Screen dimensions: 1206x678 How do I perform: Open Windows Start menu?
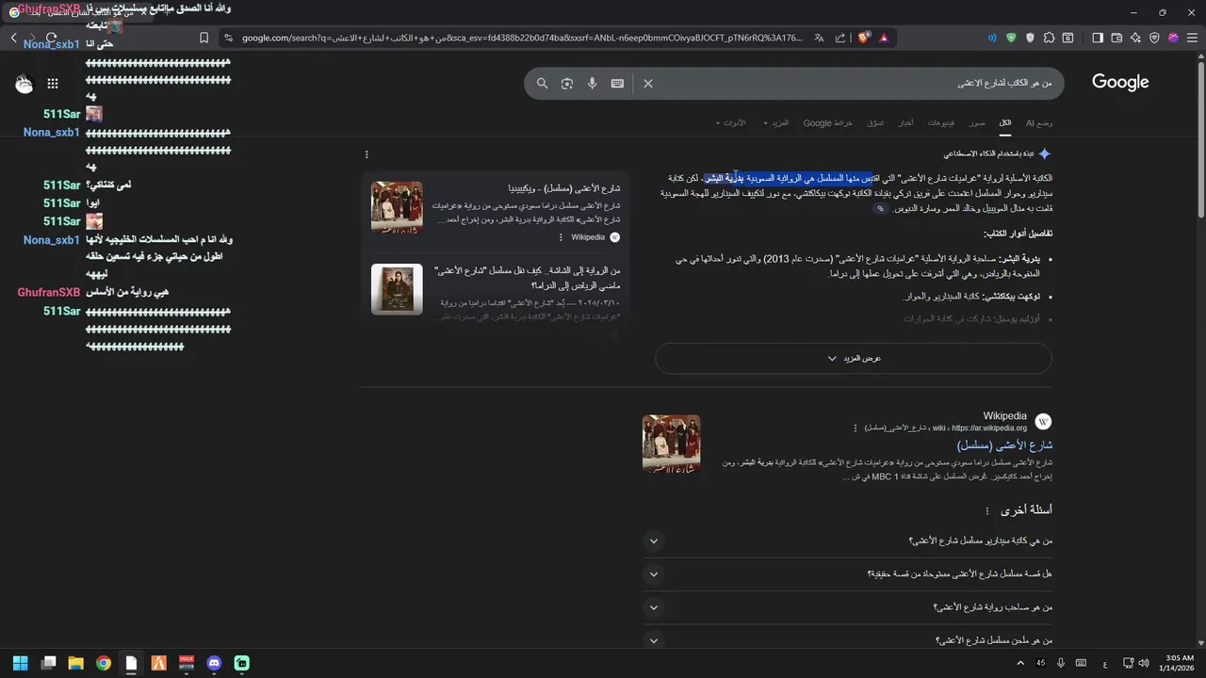click(x=21, y=663)
